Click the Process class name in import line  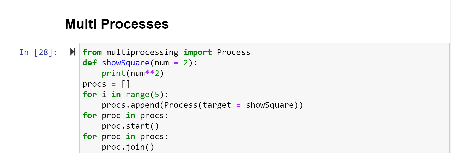[233, 52]
